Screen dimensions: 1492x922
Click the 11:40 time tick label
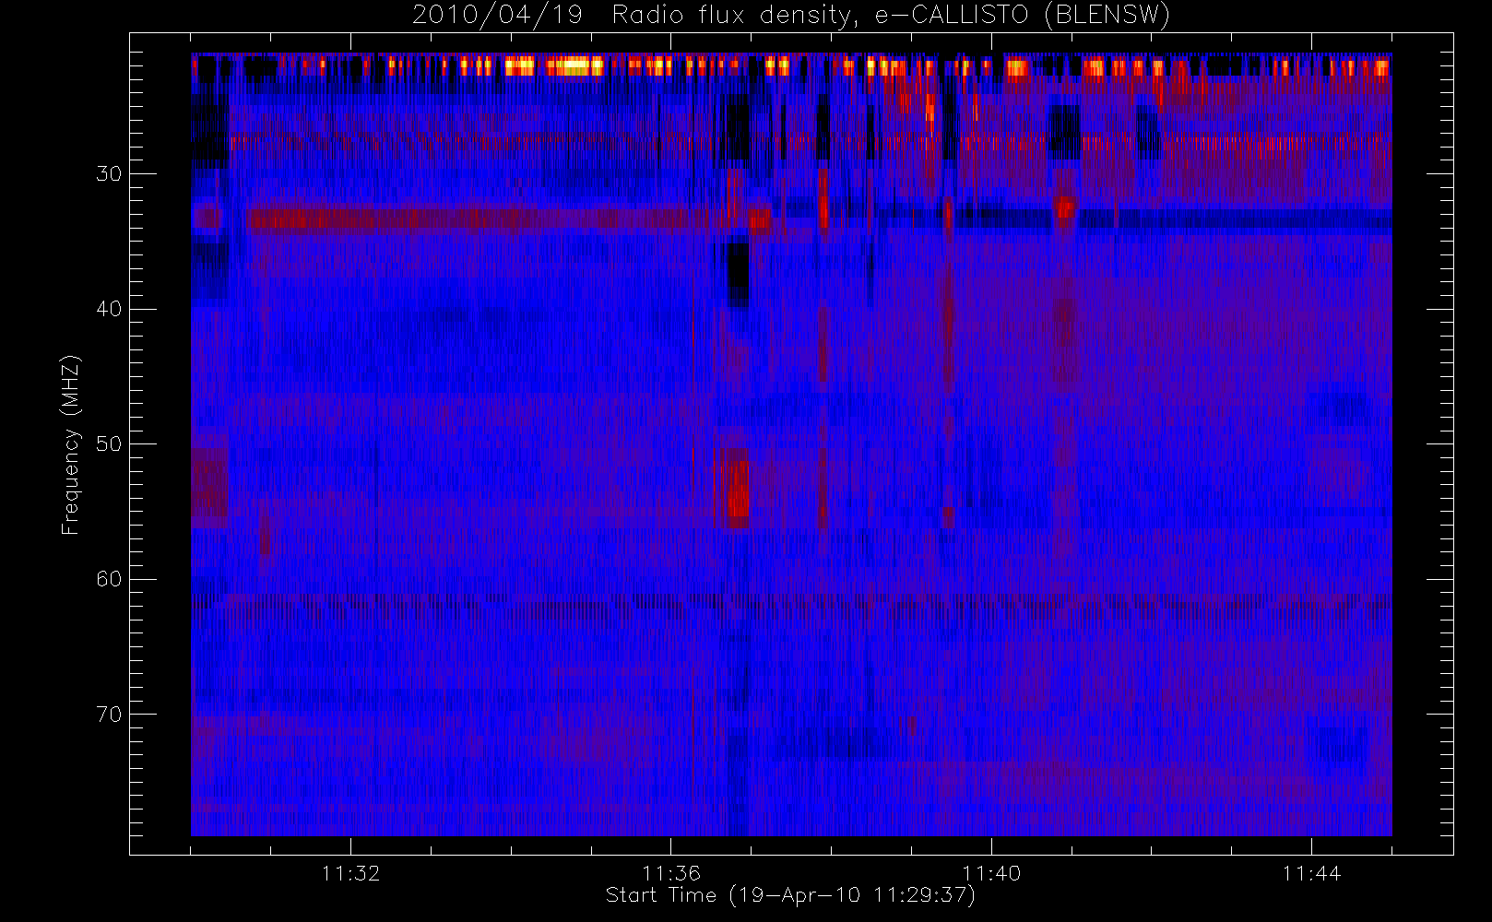click(x=991, y=873)
